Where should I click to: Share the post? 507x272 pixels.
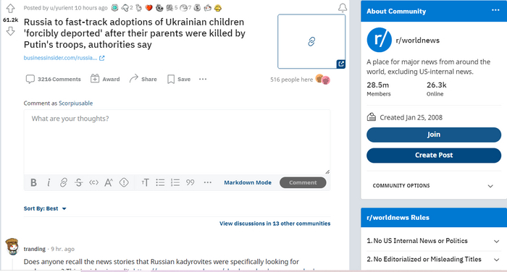143,79
